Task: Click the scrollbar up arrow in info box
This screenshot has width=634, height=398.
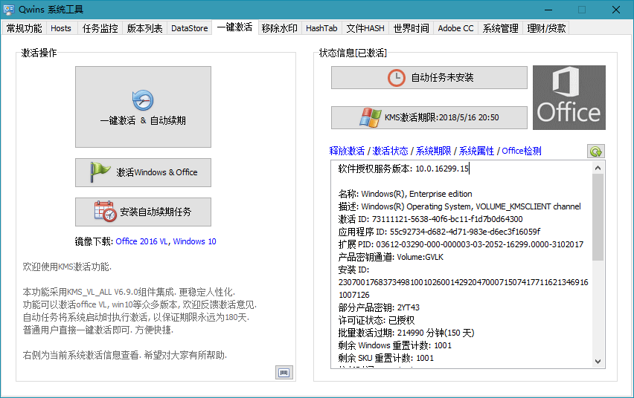Action: tap(598, 167)
